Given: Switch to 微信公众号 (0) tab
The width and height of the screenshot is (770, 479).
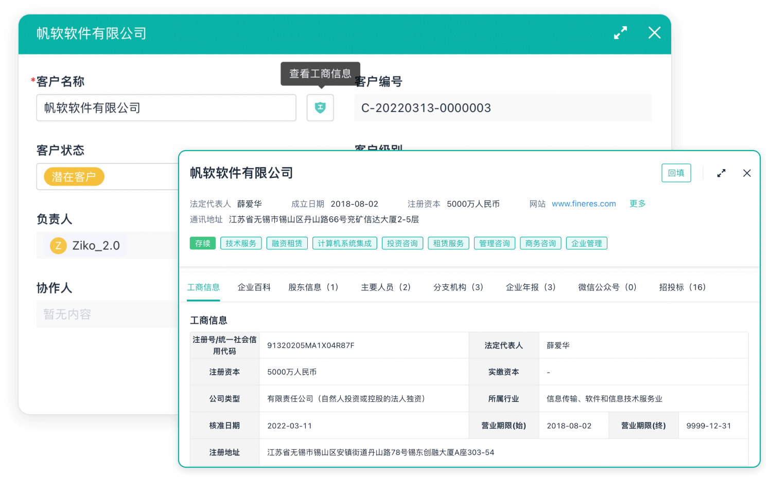Looking at the screenshot, I should pyautogui.click(x=607, y=287).
